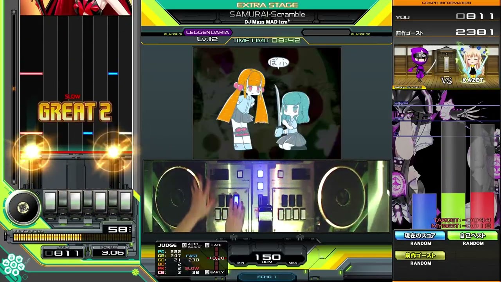Click the hexagon fruit logo cluster
501x282 pixels.
tap(13, 265)
